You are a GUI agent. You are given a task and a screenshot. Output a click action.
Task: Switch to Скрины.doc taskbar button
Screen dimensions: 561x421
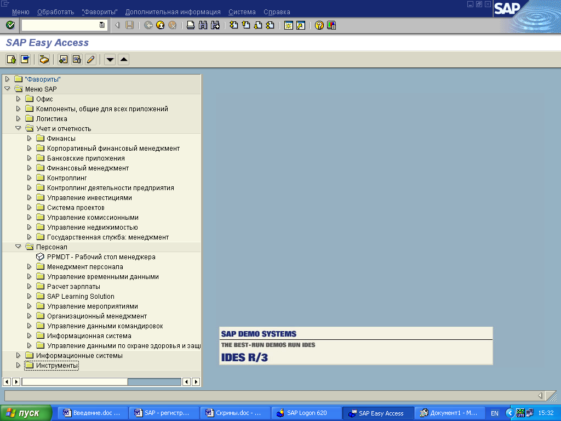tap(234, 413)
